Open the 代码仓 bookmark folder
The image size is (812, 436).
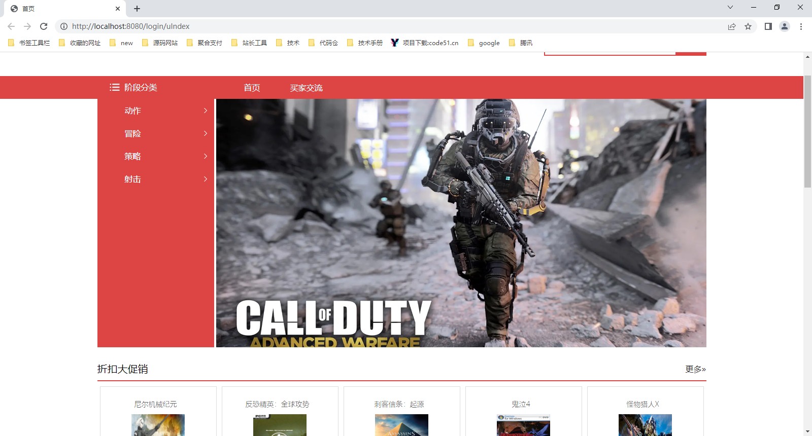(x=323, y=43)
